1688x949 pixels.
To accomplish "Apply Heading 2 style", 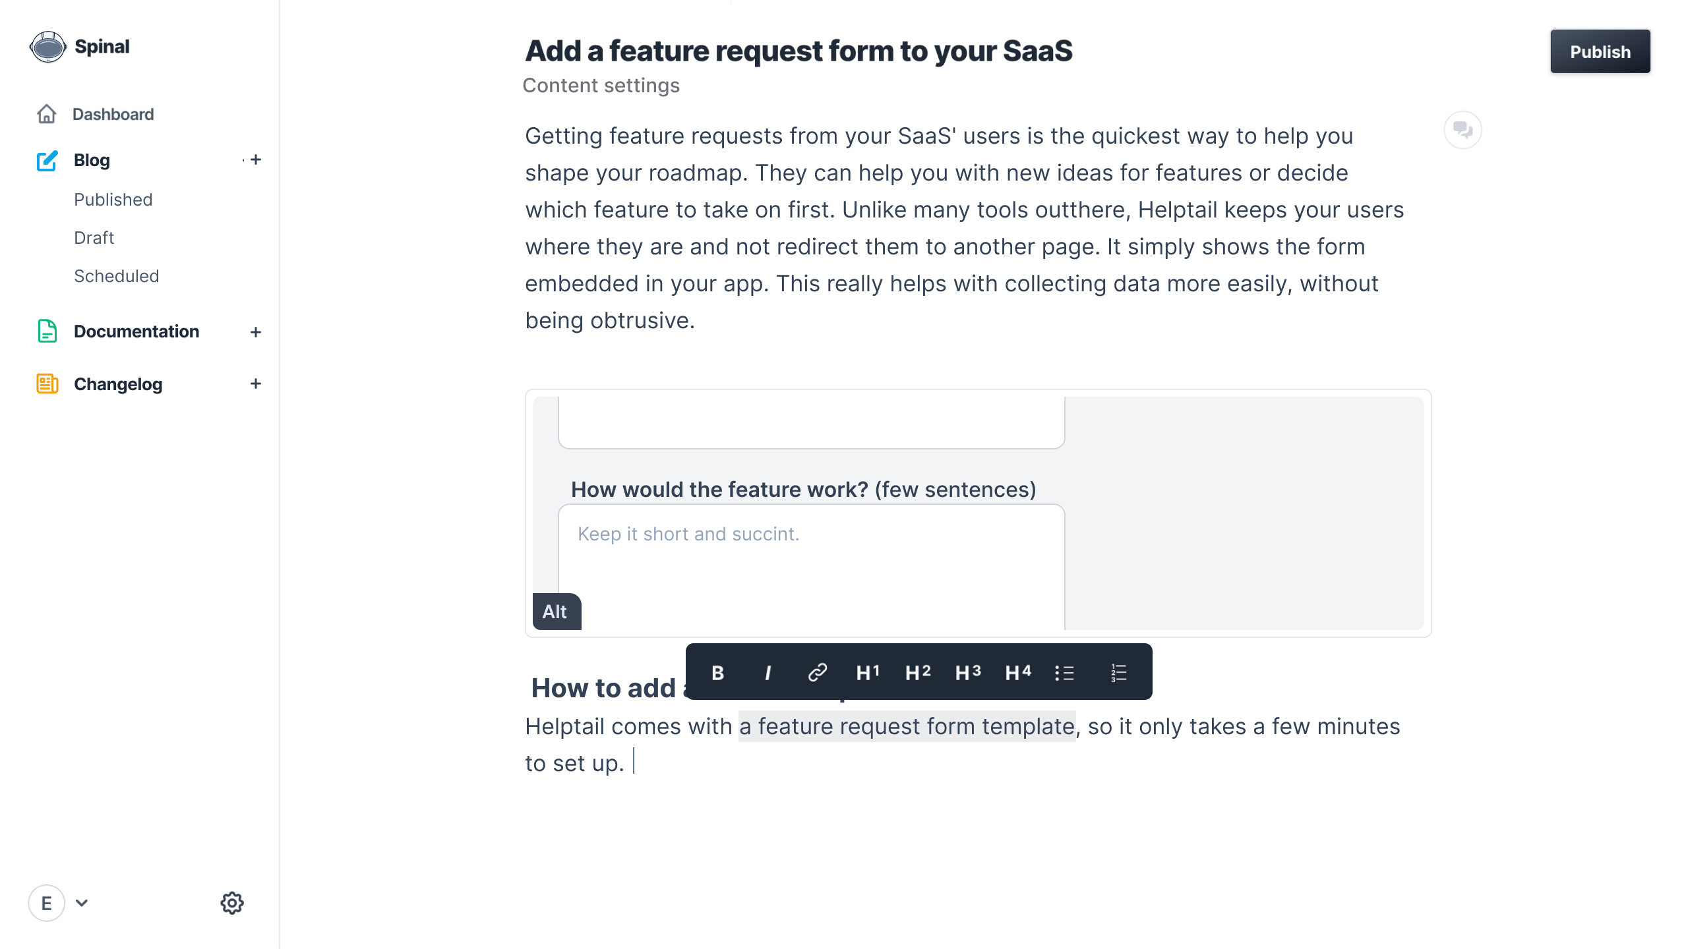I will 917,672.
